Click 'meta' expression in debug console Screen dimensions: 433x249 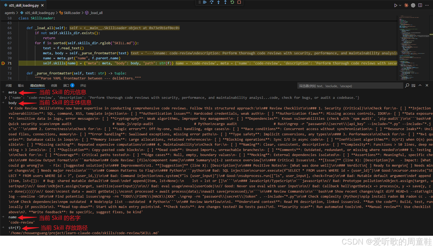point(12,92)
